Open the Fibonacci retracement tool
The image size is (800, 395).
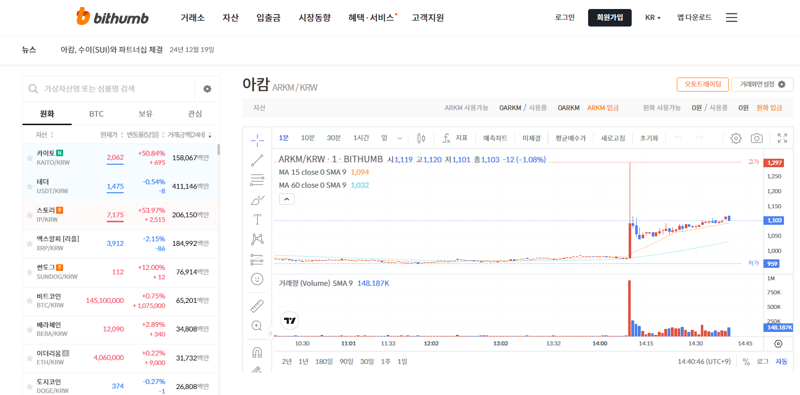click(257, 180)
